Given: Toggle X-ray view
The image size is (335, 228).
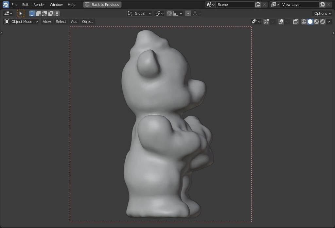Looking at the screenshot, I should [x=296, y=22].
